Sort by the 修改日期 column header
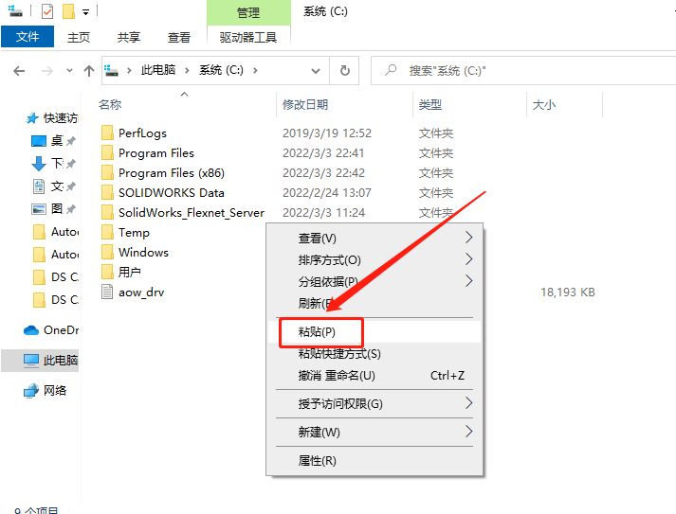This screenshot has width=676, height=514. 305,105
